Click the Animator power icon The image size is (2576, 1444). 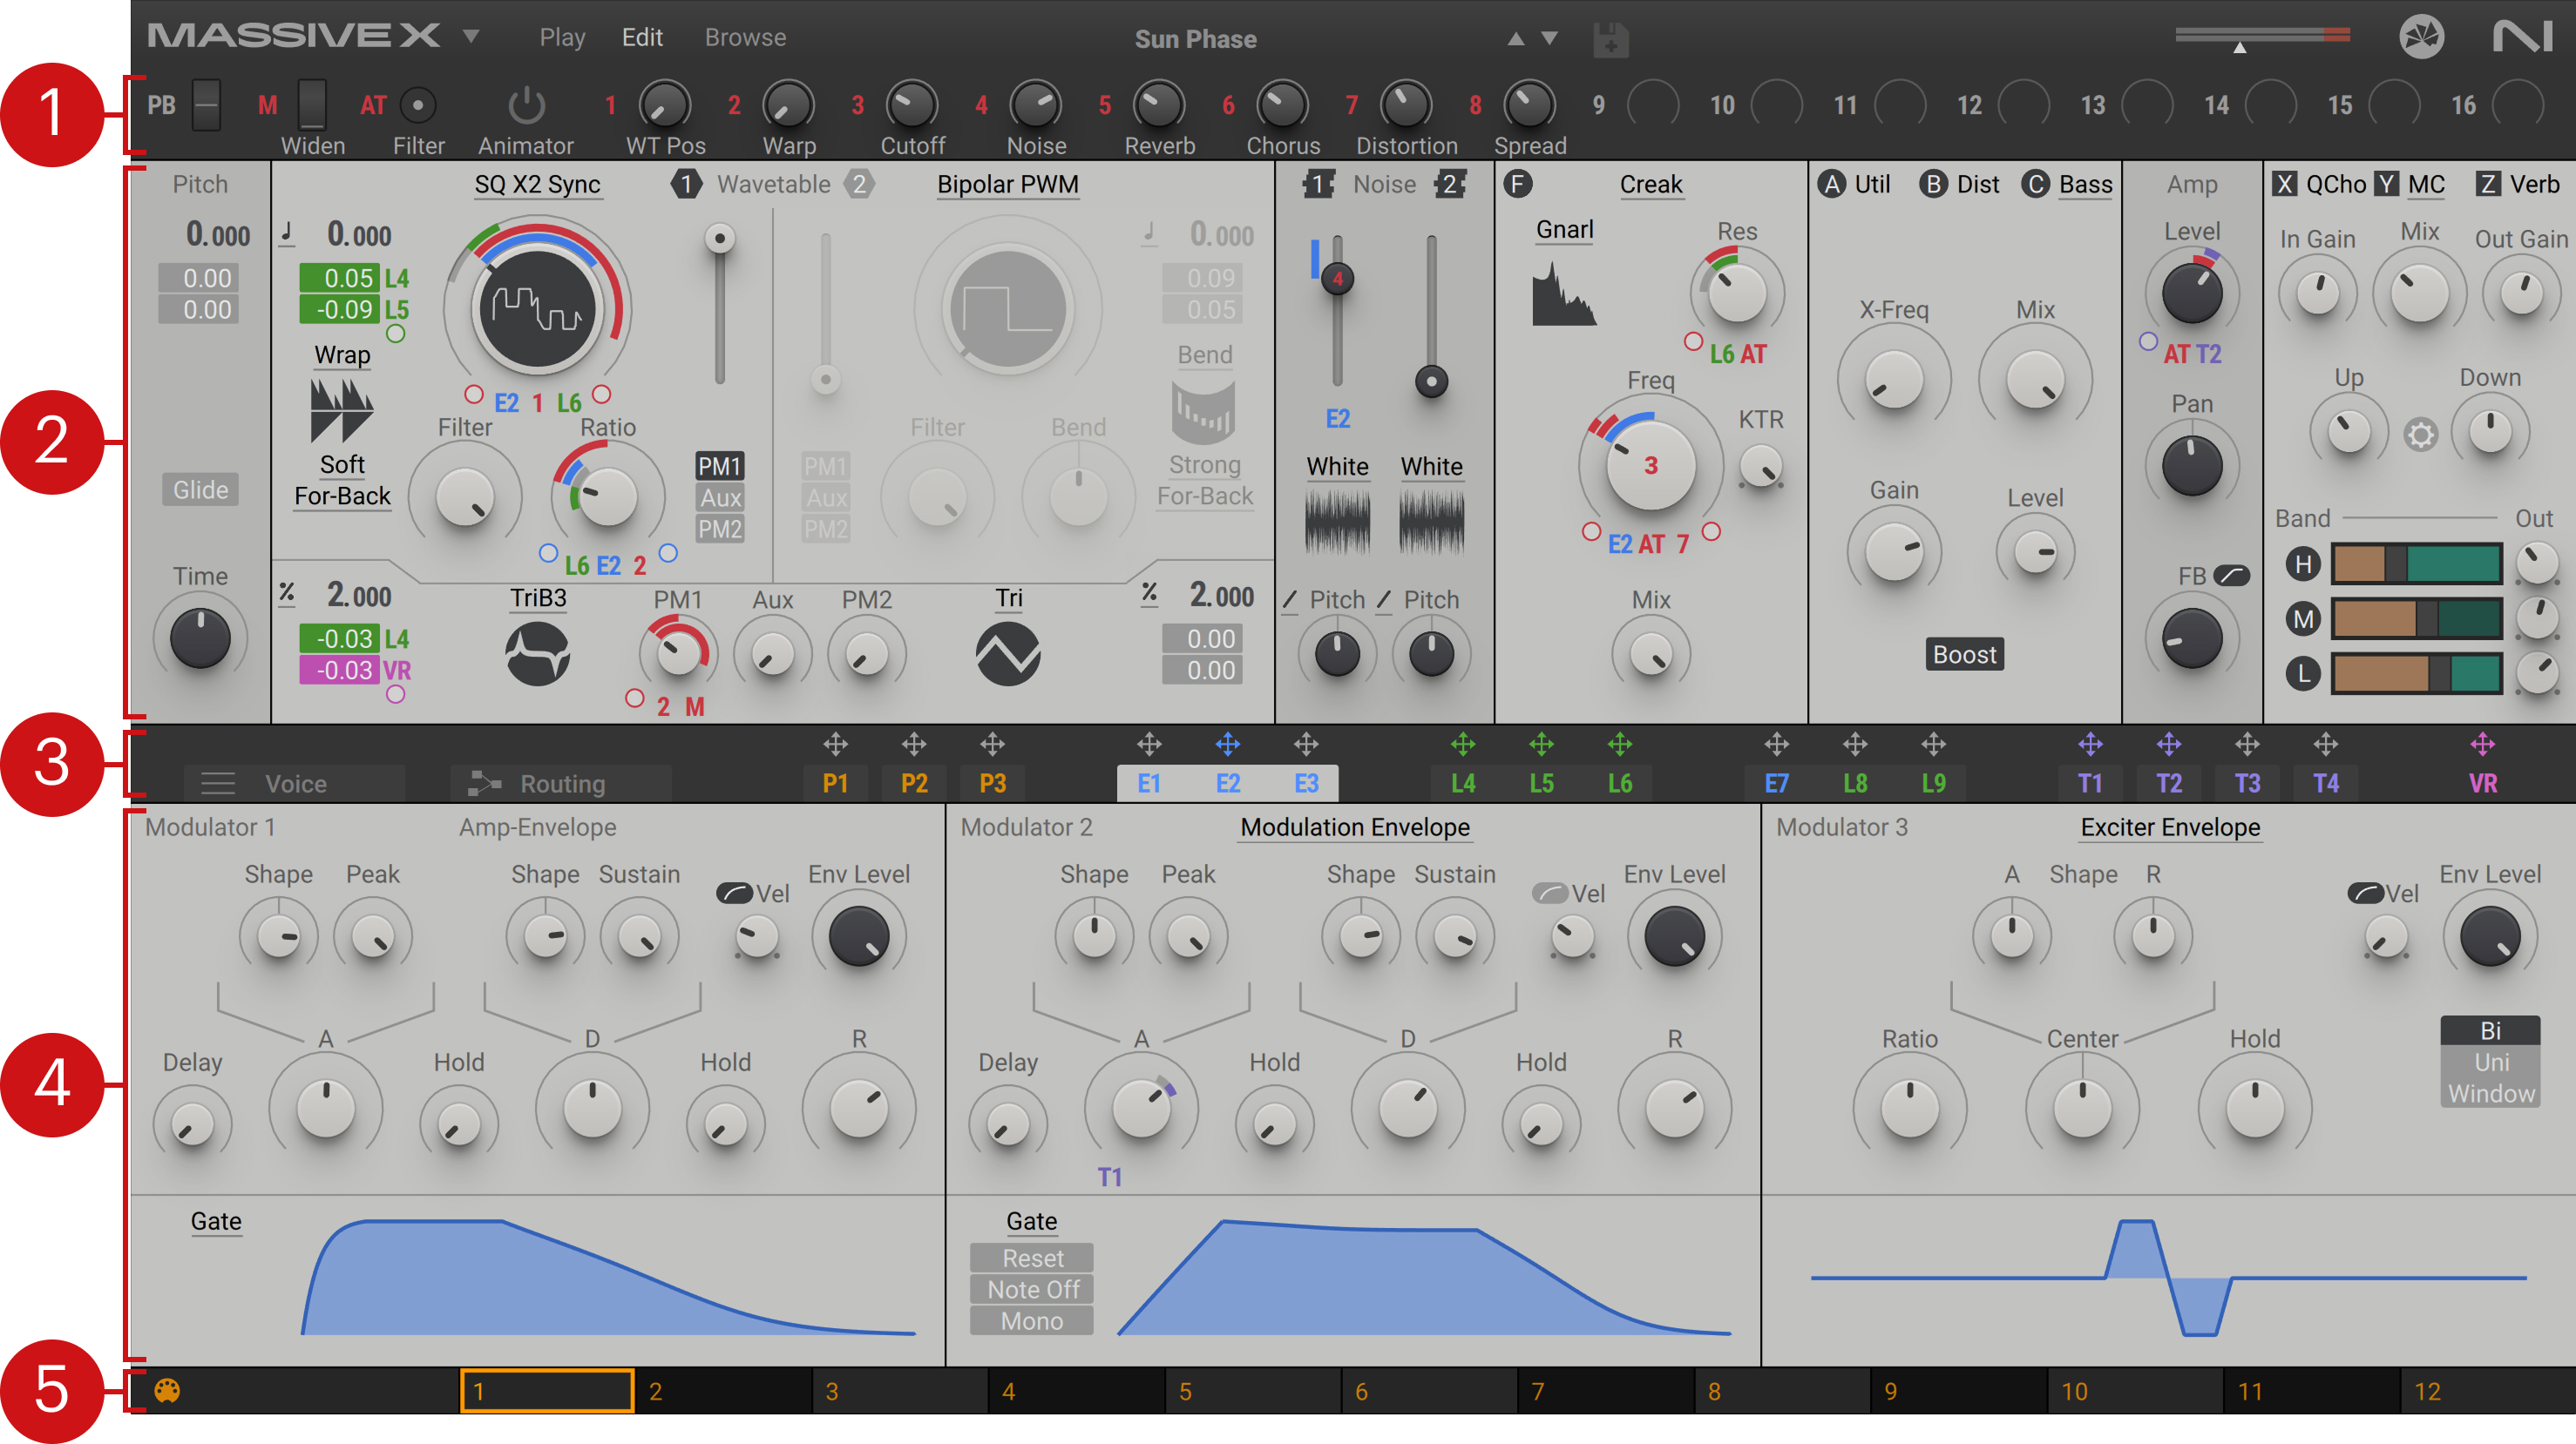(526, 105)
